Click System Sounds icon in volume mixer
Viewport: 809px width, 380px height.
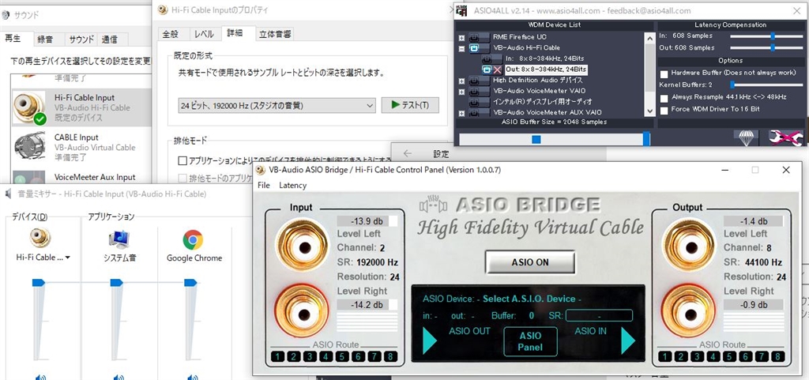click(x=119, y=239)
